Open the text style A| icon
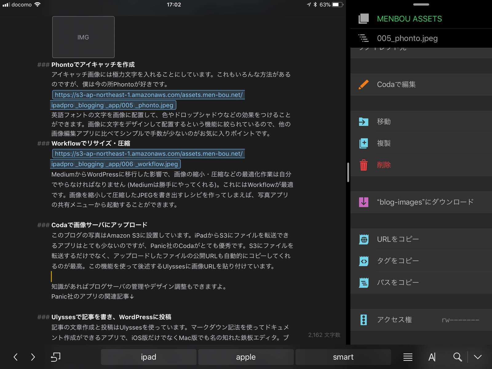The image size is (492, 369). tap(432, 357)
